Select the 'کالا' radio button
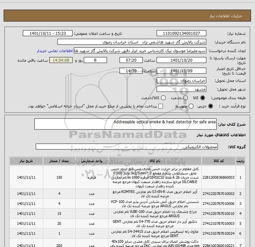255x247 pixels. pos(203,98)
